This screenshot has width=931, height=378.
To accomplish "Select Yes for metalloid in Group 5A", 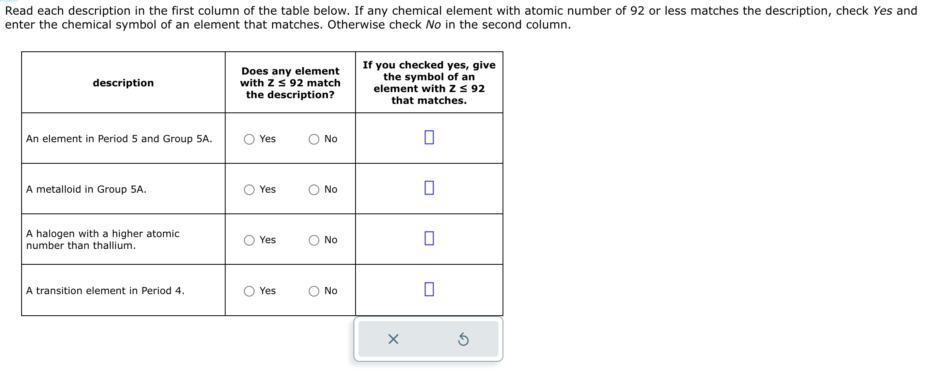I will pos(249,189).
